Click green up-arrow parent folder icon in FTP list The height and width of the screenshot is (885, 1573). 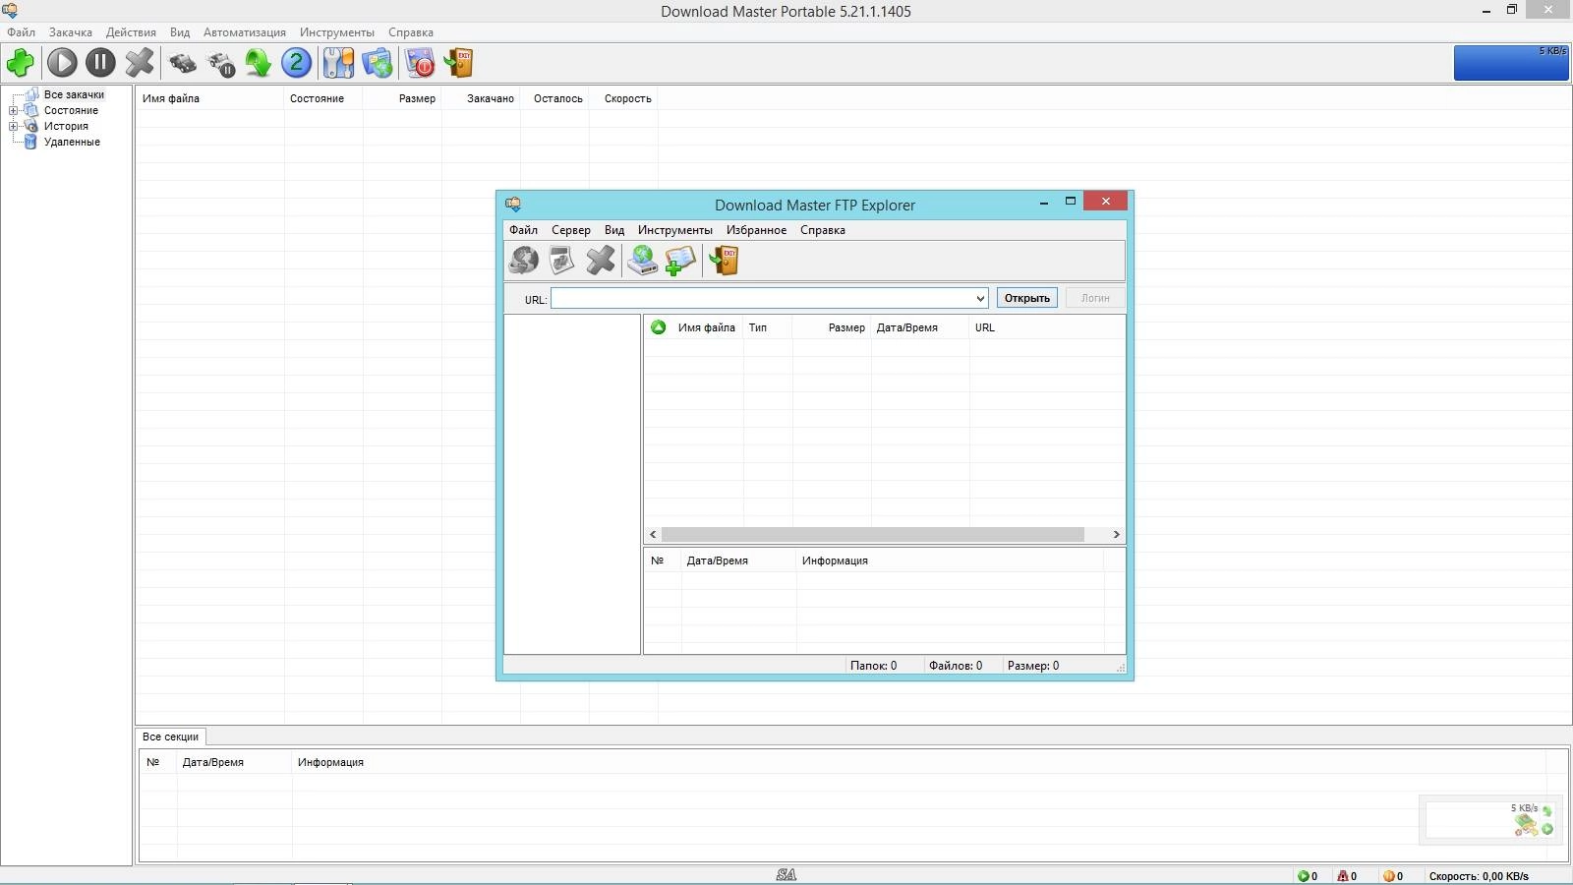[x=659, y=327]
